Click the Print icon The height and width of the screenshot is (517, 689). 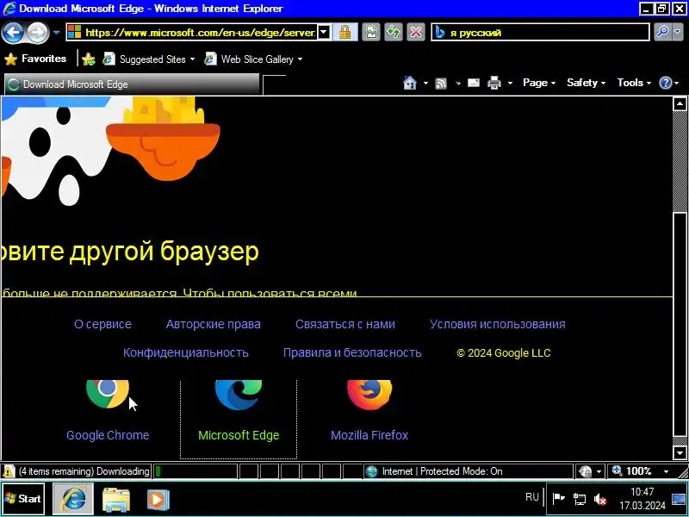pyautogui.click(x=494, y=83)
